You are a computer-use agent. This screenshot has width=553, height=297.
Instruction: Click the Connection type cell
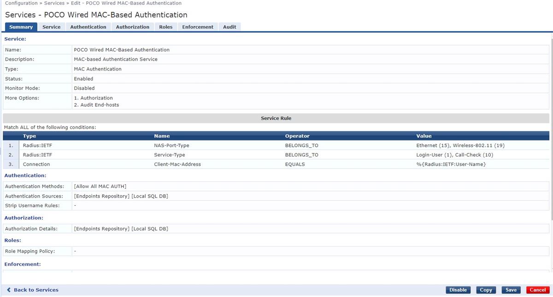[x=36, y=164]
